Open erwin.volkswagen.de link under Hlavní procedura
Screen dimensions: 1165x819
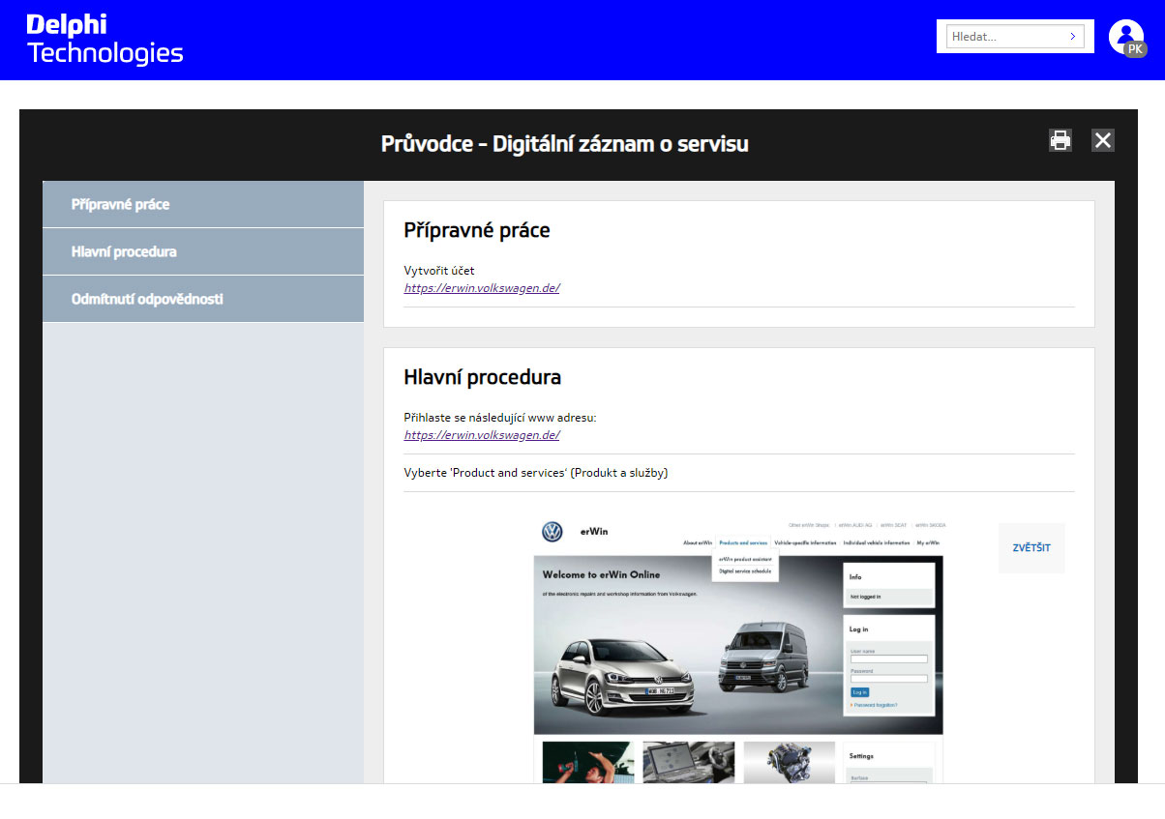[482, 435]
